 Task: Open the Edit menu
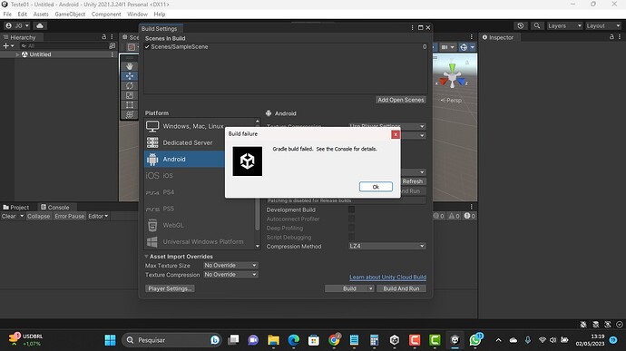tap(23, 14)
